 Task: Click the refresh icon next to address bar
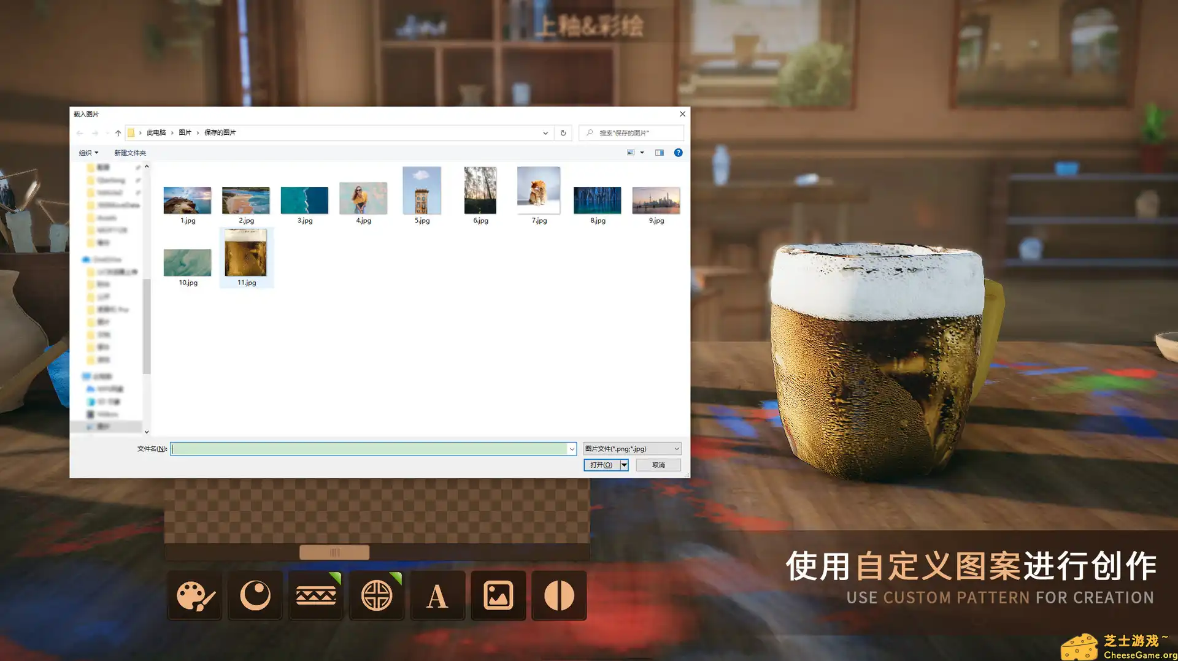(563, 132)
